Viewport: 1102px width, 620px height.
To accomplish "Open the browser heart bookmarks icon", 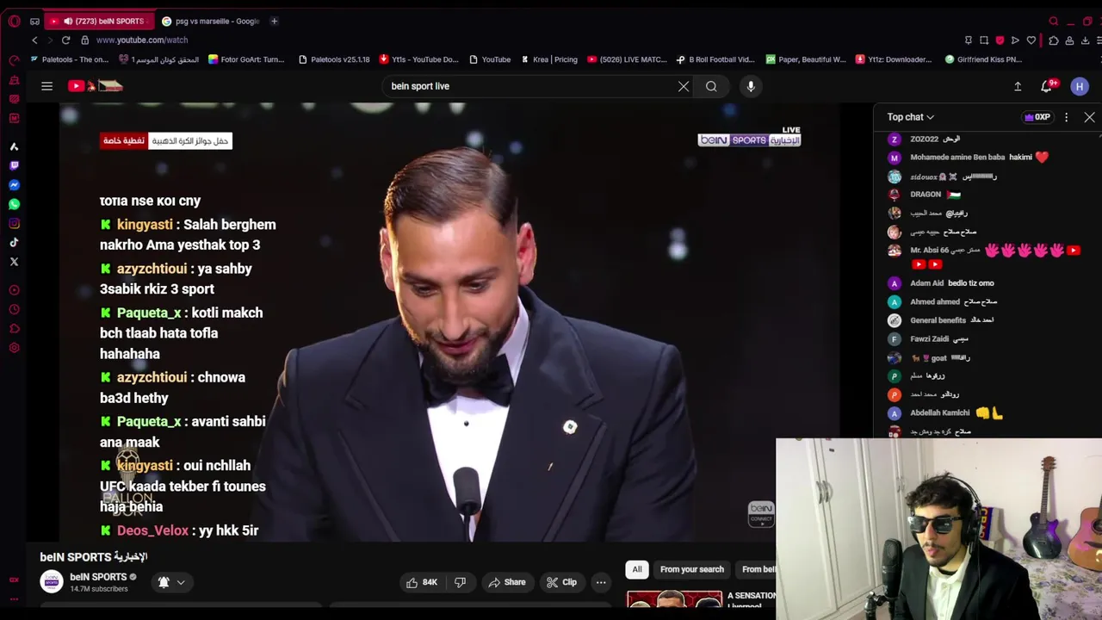I will click(1031, 40).
